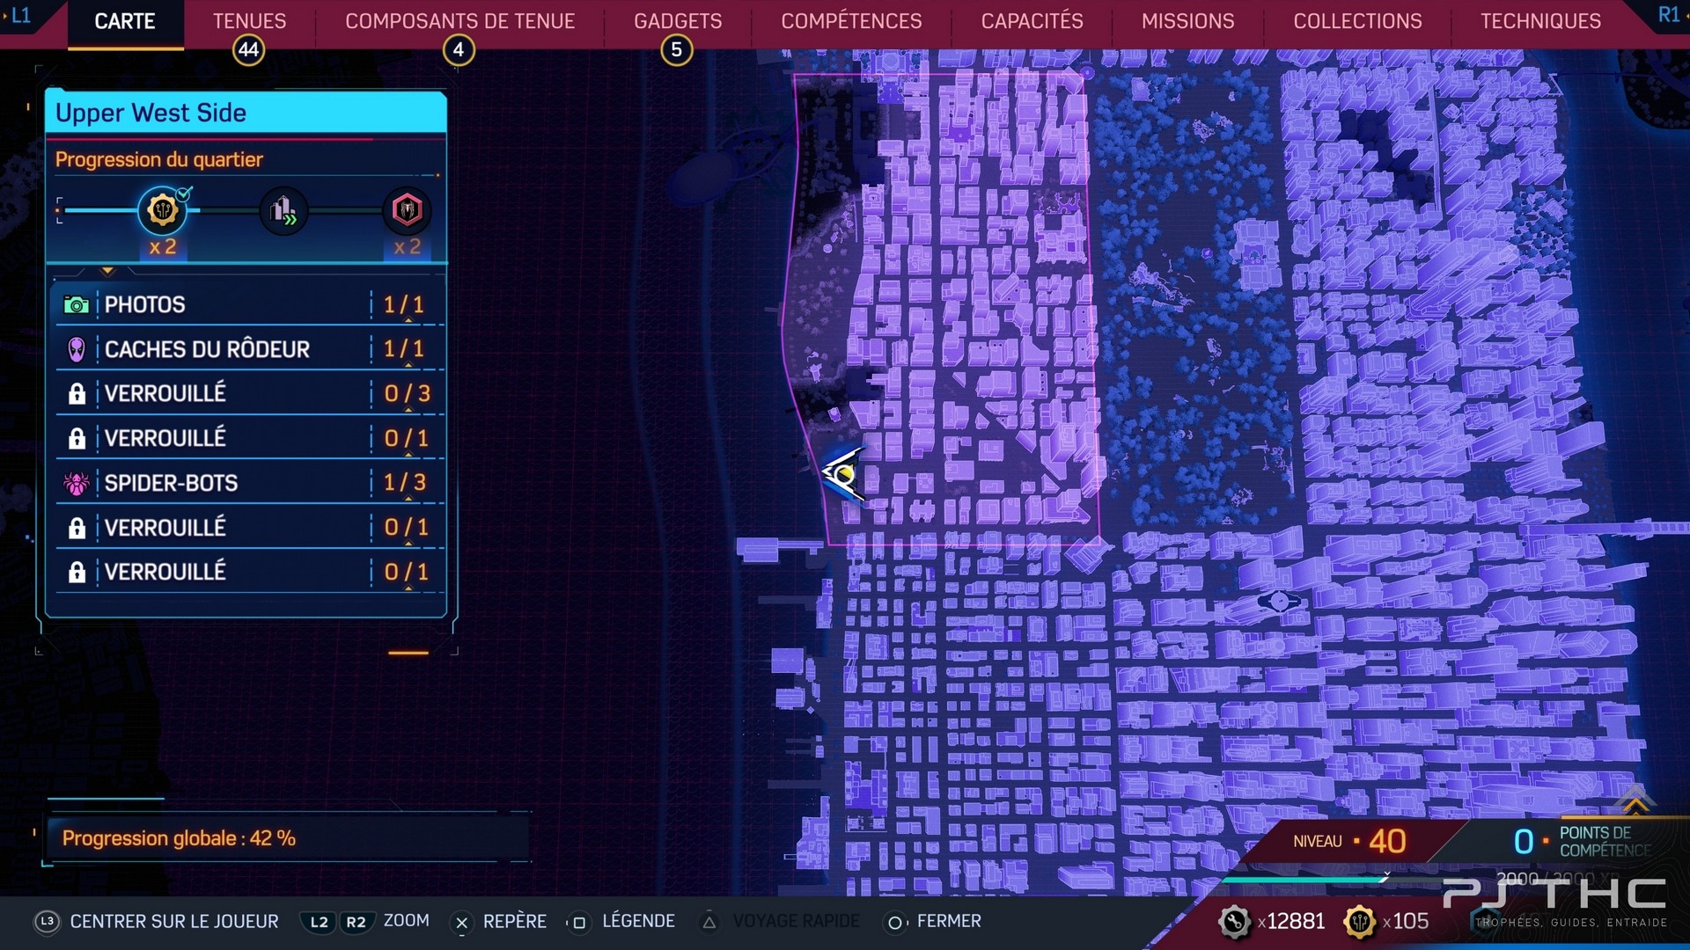The height and width of the screenshot is (950, 1690).
Task: Click the circle button icon
Action: point(894,922)
